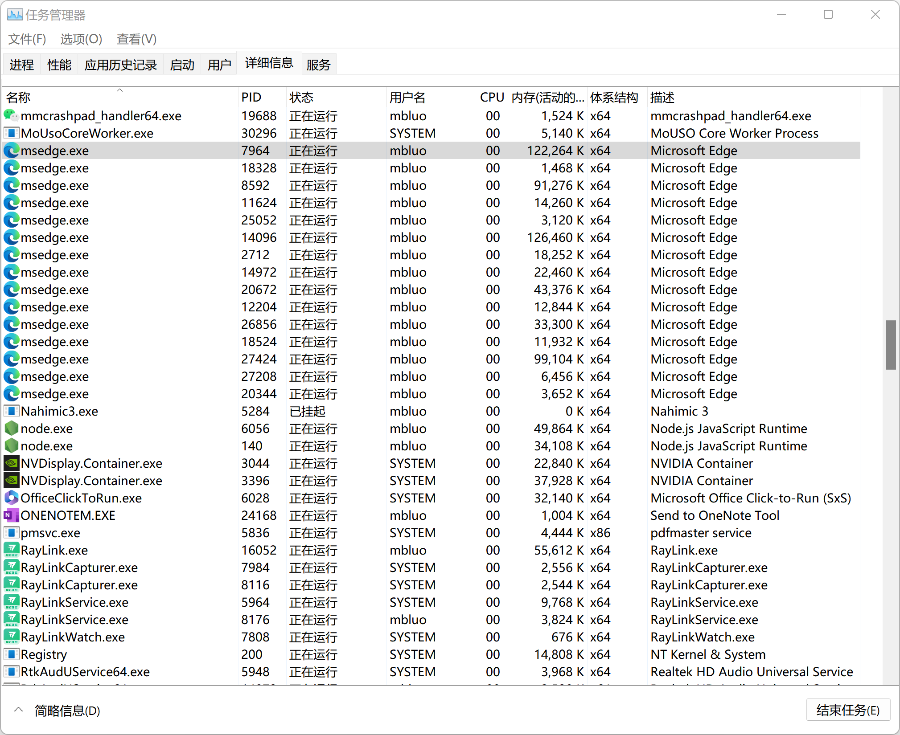This screenshot has height=735, width=900.
Task: Select 'Microsoft Office Click-to-Run (SxS)' description
Action: pos(751,498)
